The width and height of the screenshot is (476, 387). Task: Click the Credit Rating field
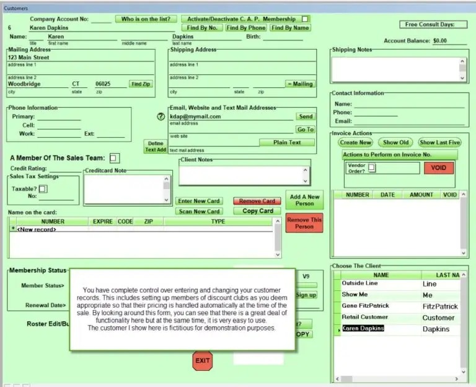pos(65,169)
